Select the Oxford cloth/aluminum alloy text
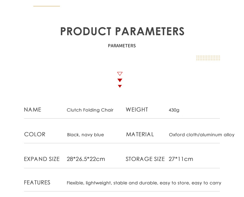 (202, 135)
